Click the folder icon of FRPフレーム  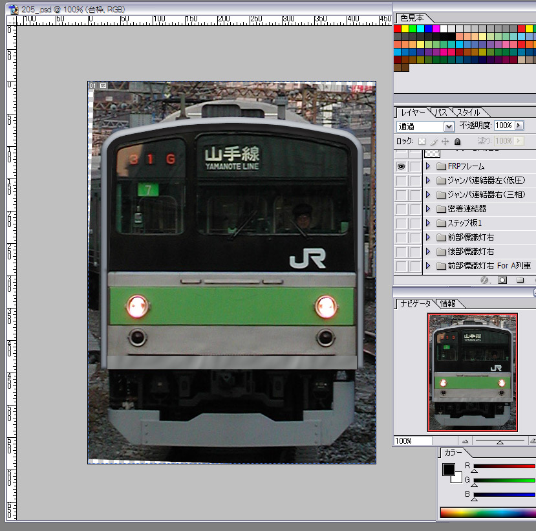[x=442, y=166]
